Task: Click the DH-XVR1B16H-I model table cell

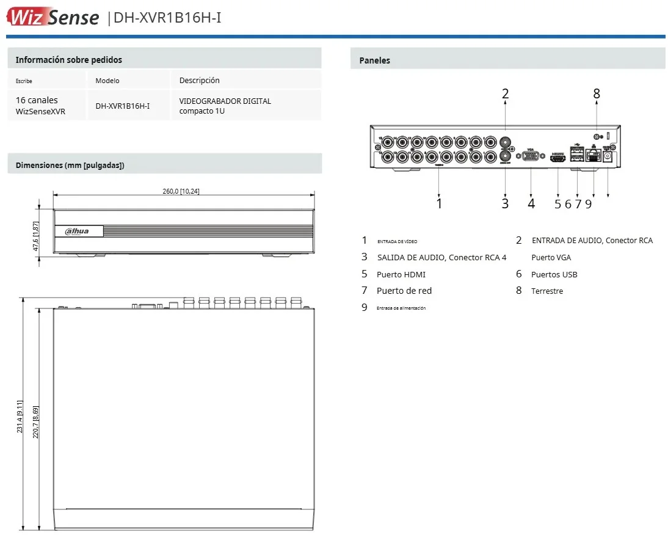Action: [122, 106]
